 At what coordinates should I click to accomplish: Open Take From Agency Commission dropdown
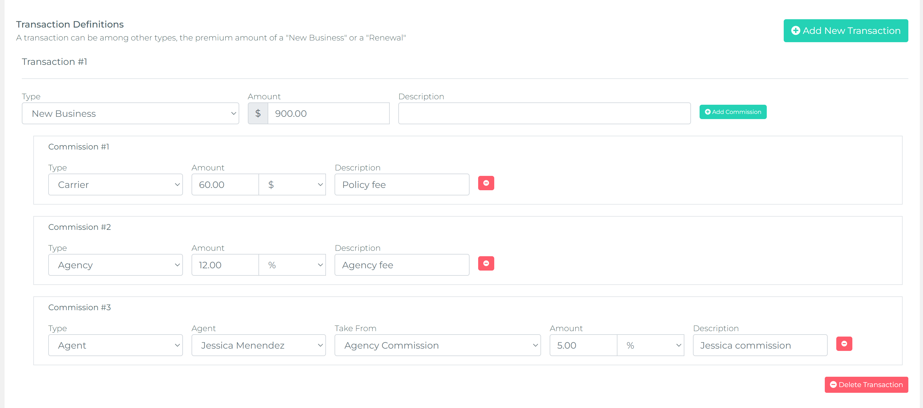(437, 345)
